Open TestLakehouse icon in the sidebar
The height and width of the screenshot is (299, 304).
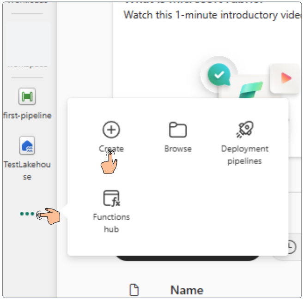pos(27,146)
